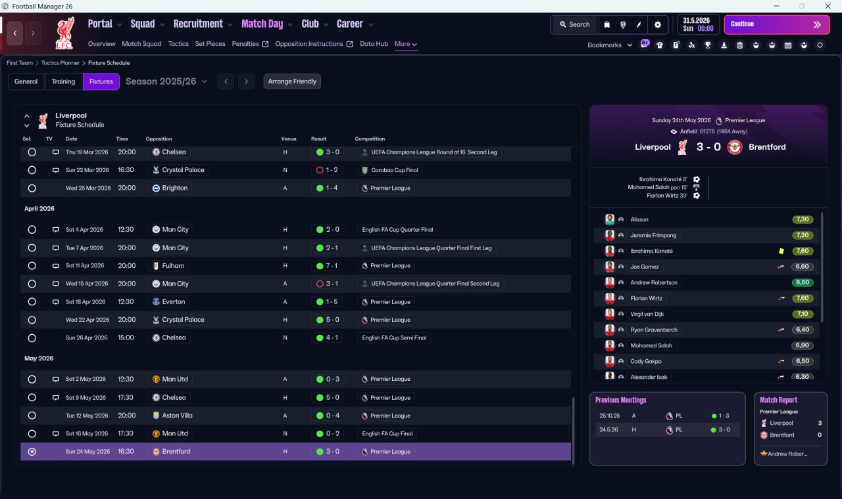Switch to the Training tab
This screenshot has height=499, width=842.
[63, 81]
